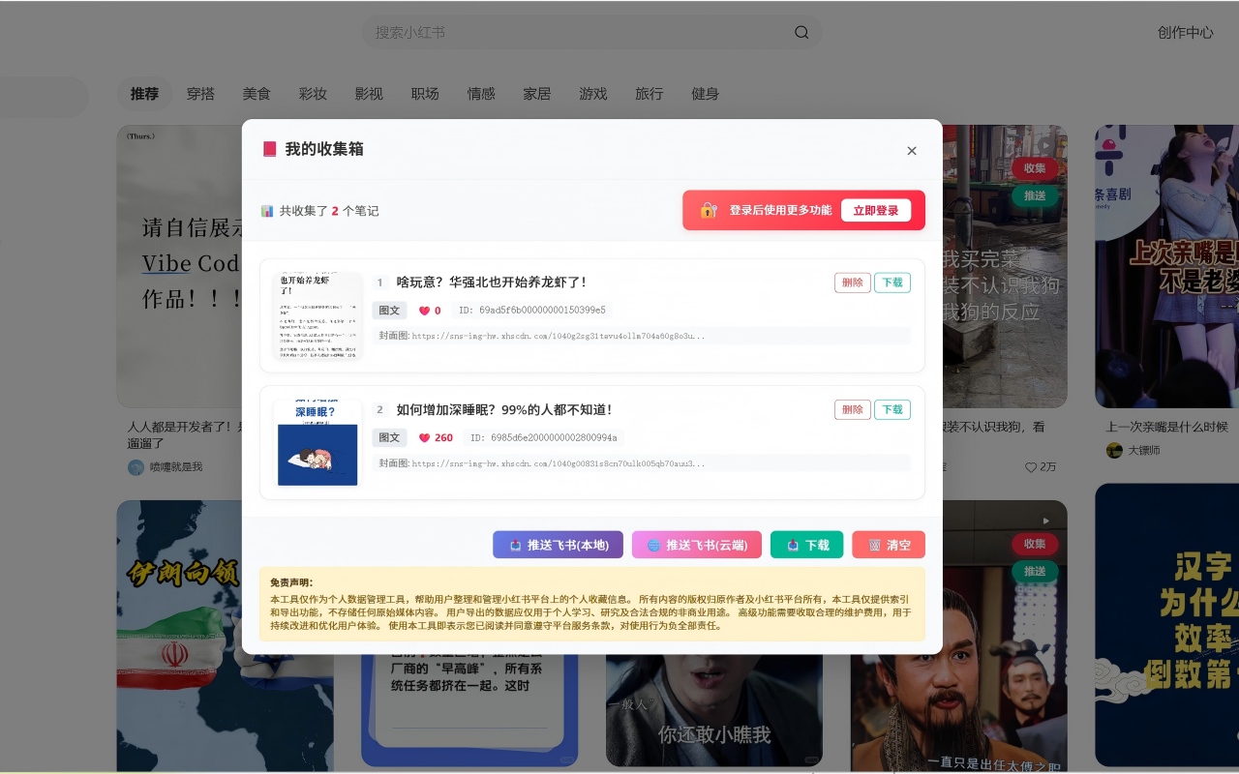Select the 影视 category tab
1239x774 pixels.
click(369, 94)
